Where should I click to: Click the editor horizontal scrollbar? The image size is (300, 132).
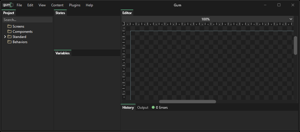click(187, 102)
